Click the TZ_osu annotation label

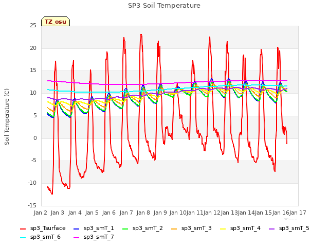click(x=56, y=22)
